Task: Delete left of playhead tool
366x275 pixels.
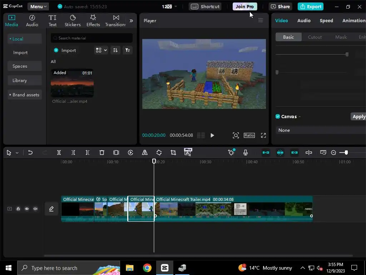Action: tap(73, 153)
